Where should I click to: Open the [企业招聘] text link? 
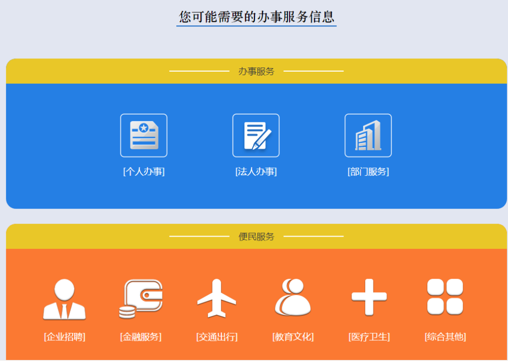point(64,337)
